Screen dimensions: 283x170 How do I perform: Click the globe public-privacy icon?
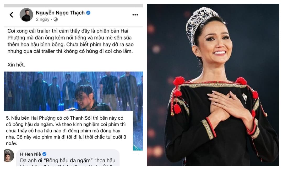tap(56, 19)
